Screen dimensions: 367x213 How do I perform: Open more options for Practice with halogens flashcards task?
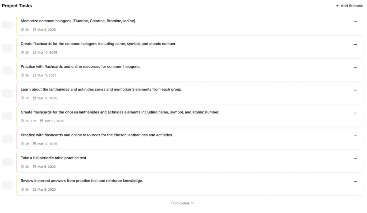tap(355, 67)
